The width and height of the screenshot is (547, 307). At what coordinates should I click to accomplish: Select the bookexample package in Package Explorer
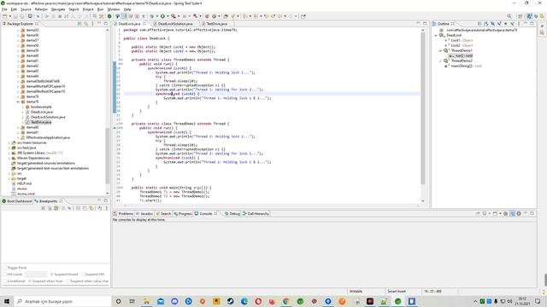(41, 107)
